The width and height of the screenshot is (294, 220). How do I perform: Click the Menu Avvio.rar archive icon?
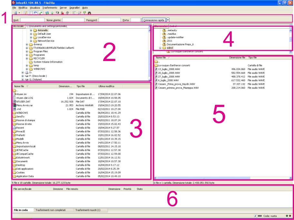(14, 105)
